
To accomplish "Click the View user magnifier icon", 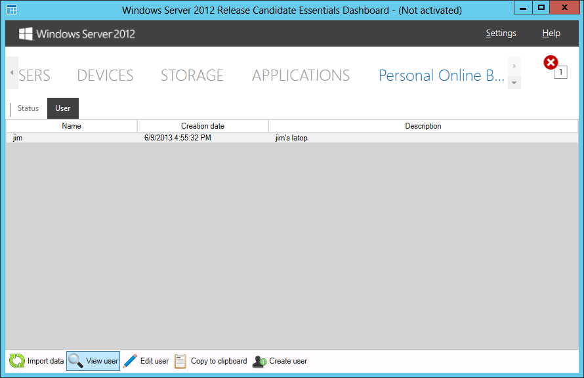I will [x=75, y=361].
